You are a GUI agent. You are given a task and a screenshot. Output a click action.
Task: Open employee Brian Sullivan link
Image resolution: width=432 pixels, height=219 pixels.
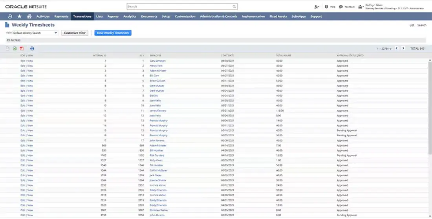pyautogui.click(x=157, y=81)
